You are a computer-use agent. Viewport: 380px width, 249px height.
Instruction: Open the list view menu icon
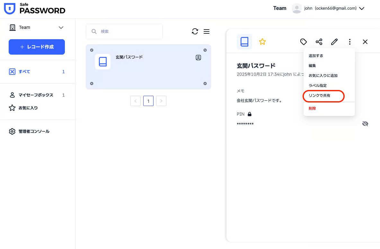(x=207, y=31)
